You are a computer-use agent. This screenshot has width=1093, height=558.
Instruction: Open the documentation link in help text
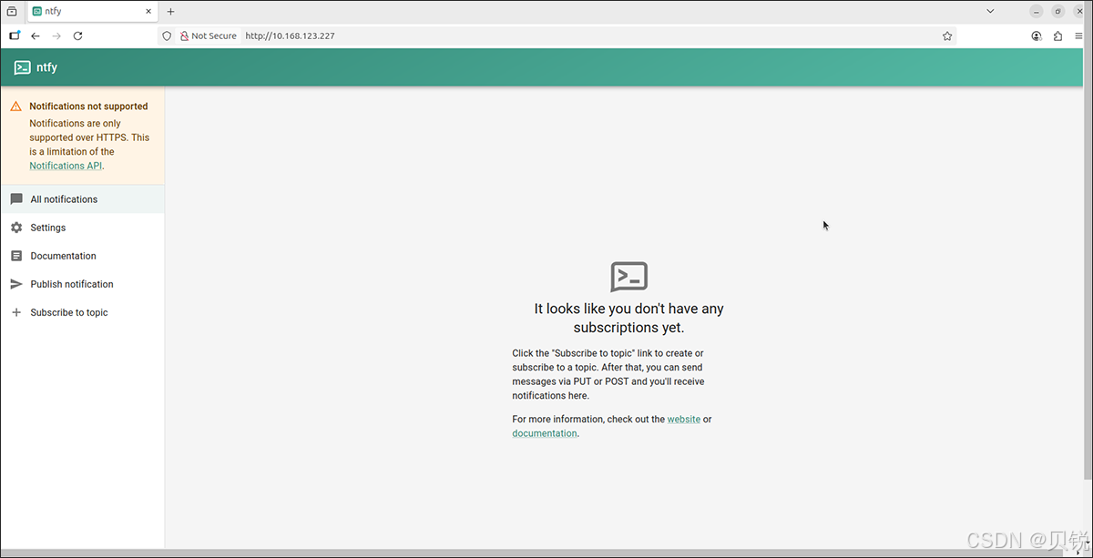(545, 433)
